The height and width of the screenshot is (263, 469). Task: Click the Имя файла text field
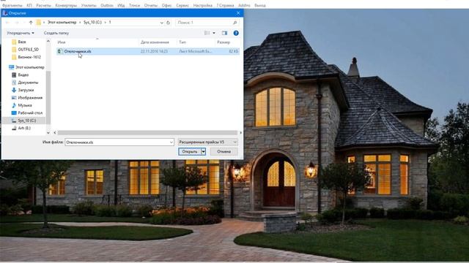click(117, 142)
